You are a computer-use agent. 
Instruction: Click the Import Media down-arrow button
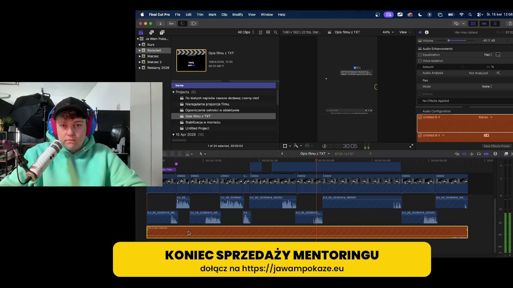coord(160,24)
